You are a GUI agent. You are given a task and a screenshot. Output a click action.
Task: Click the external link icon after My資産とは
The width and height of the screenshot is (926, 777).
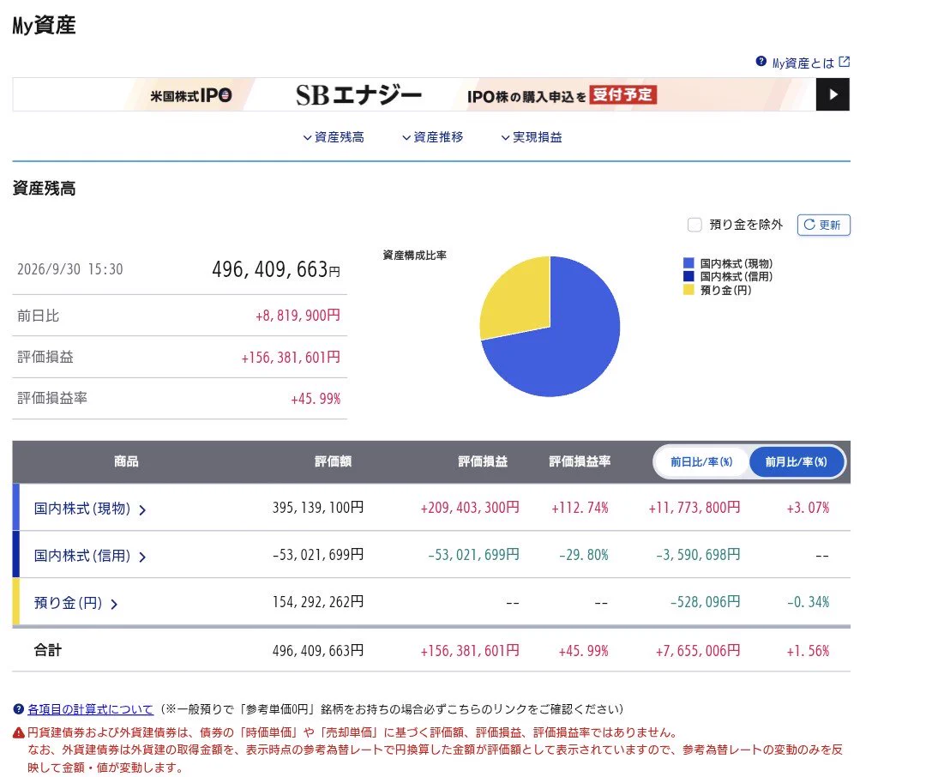[844, 62]
